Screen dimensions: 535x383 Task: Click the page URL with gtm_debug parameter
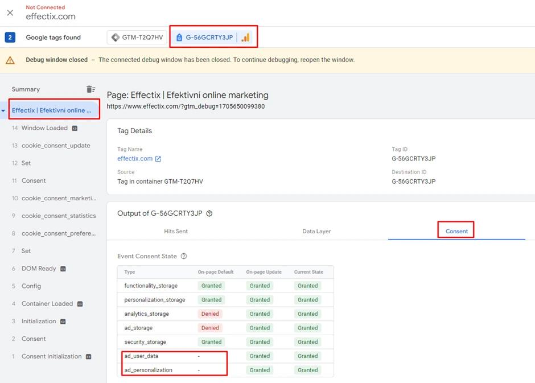(186, 106)
